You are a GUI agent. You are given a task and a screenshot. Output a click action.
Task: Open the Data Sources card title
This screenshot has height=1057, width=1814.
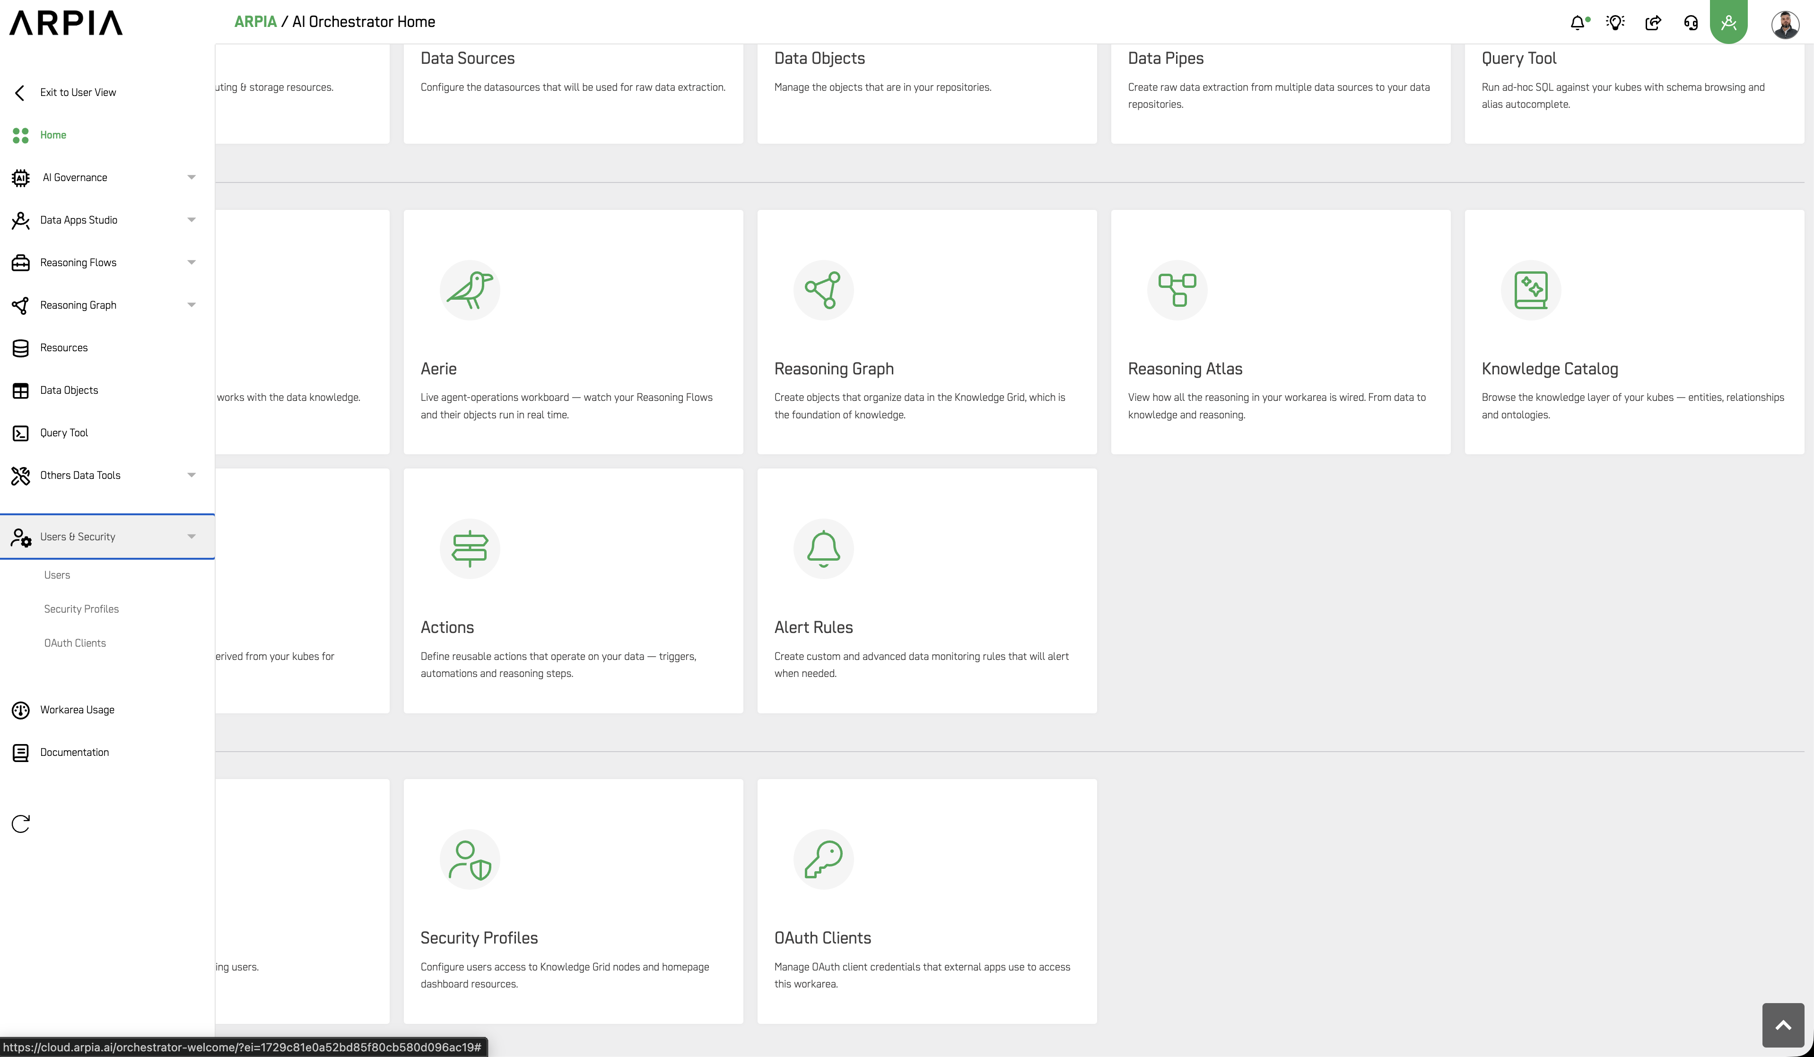[x=468, y=58]
